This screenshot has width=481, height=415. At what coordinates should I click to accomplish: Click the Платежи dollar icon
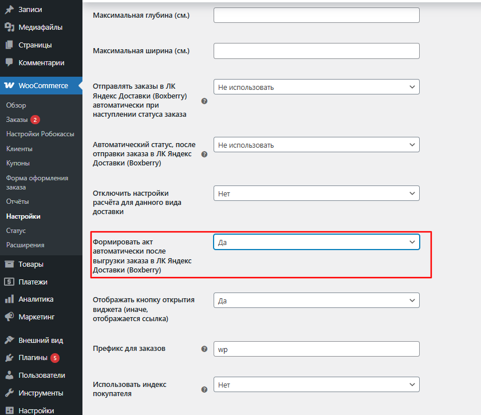point(9,282)
